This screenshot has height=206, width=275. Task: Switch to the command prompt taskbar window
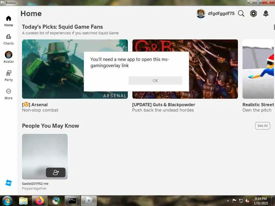pyautogui.click(x=73, y=201)
